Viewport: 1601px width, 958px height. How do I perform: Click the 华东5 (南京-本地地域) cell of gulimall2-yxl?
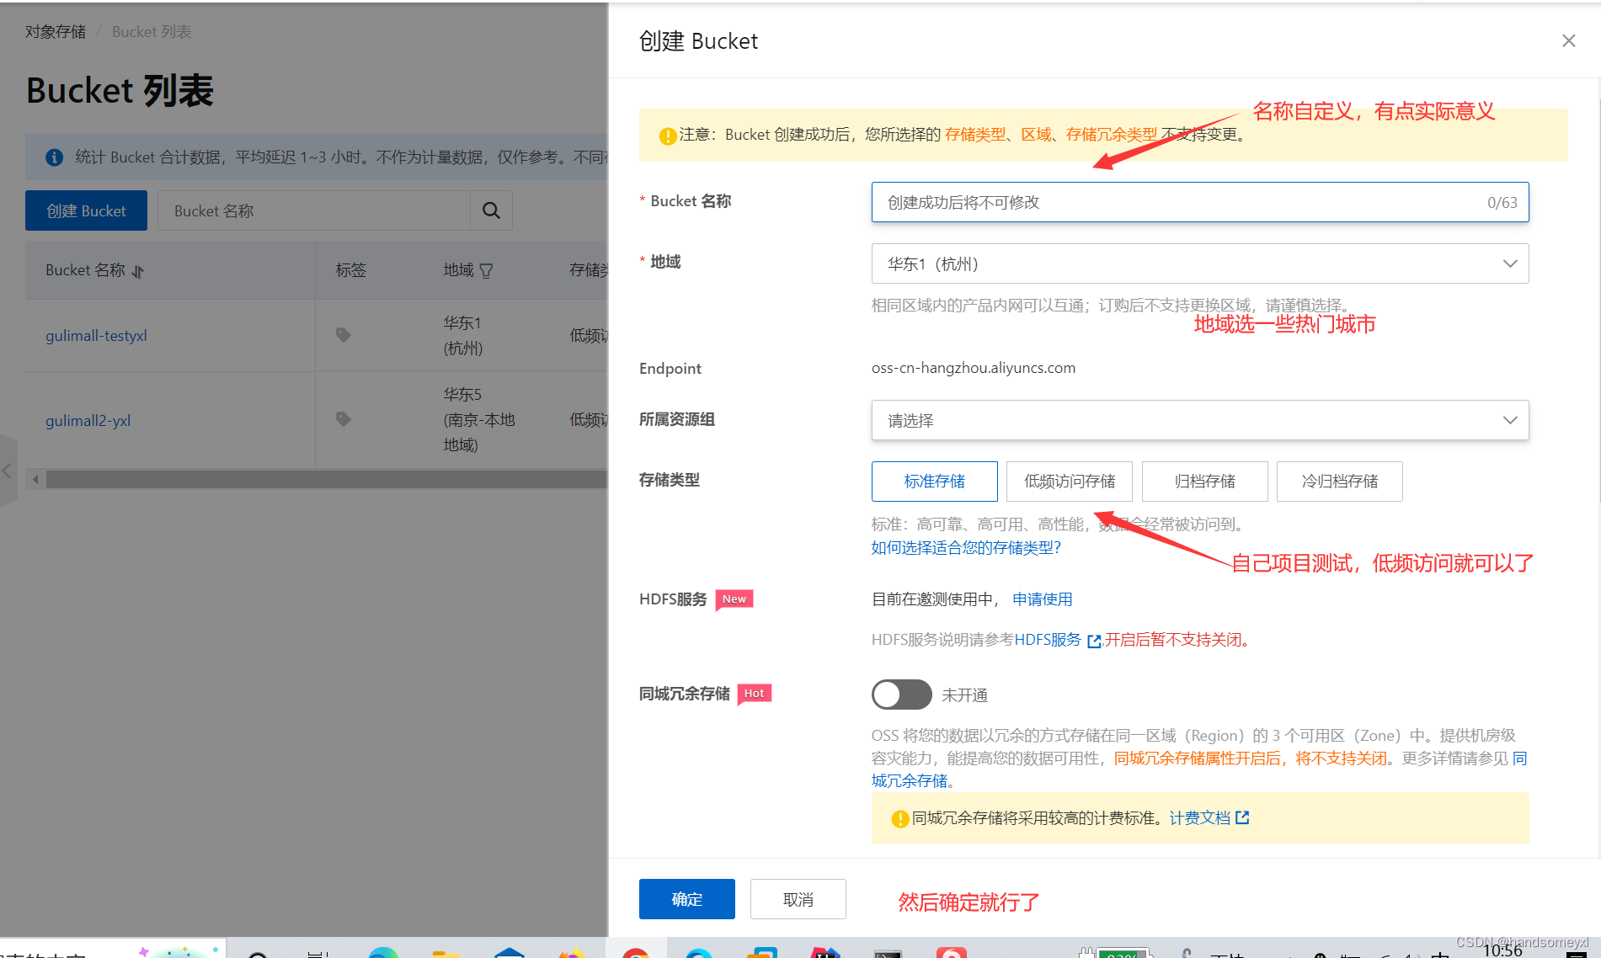tap(479, 419)
